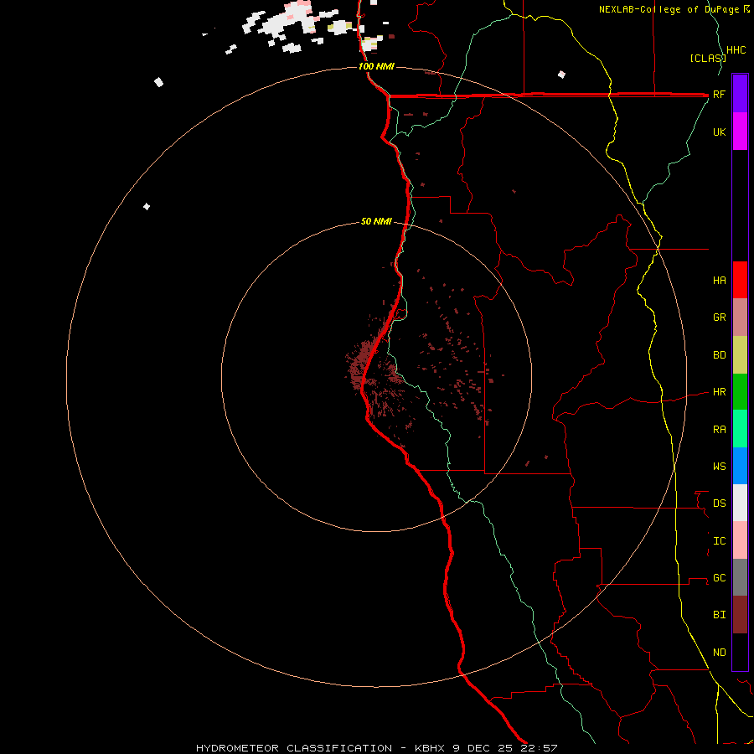Select the 'BD' legend label

tap(719, 355)
